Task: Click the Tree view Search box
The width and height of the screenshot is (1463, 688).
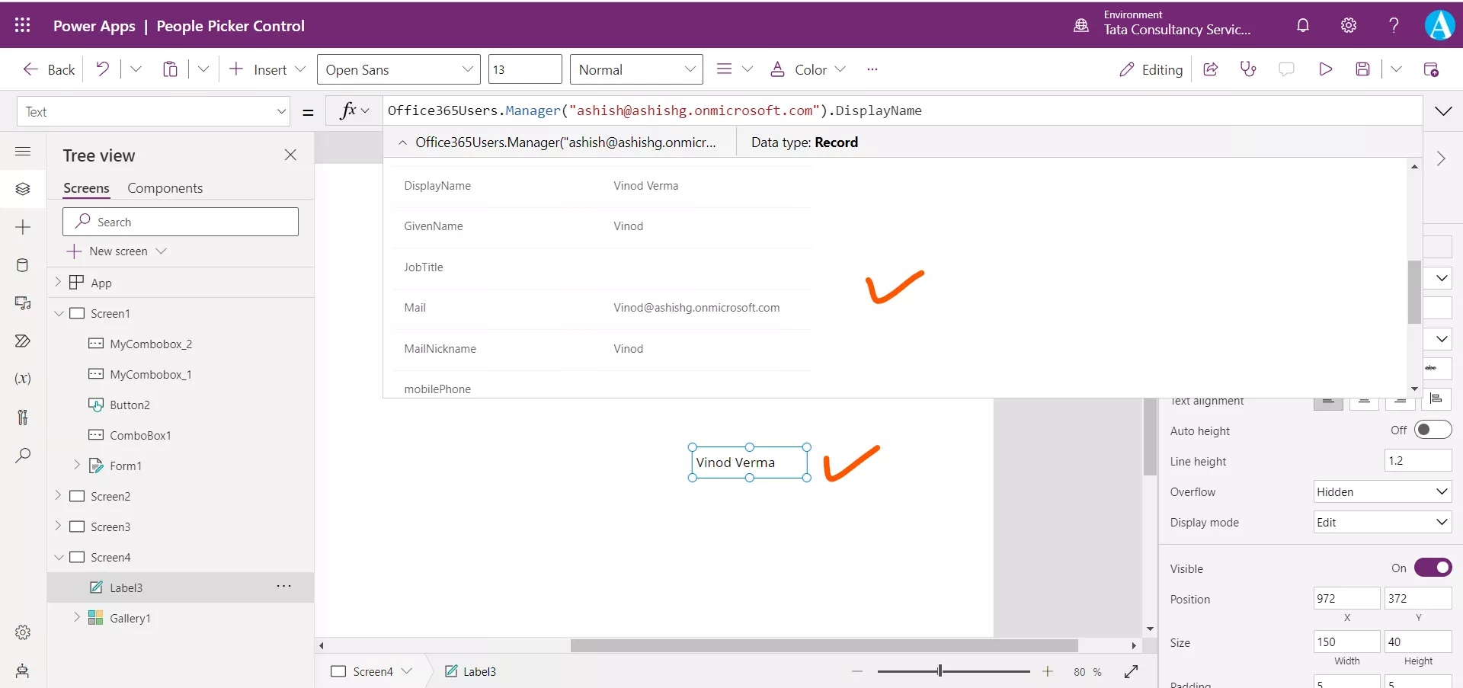Action: pos(181,222)
